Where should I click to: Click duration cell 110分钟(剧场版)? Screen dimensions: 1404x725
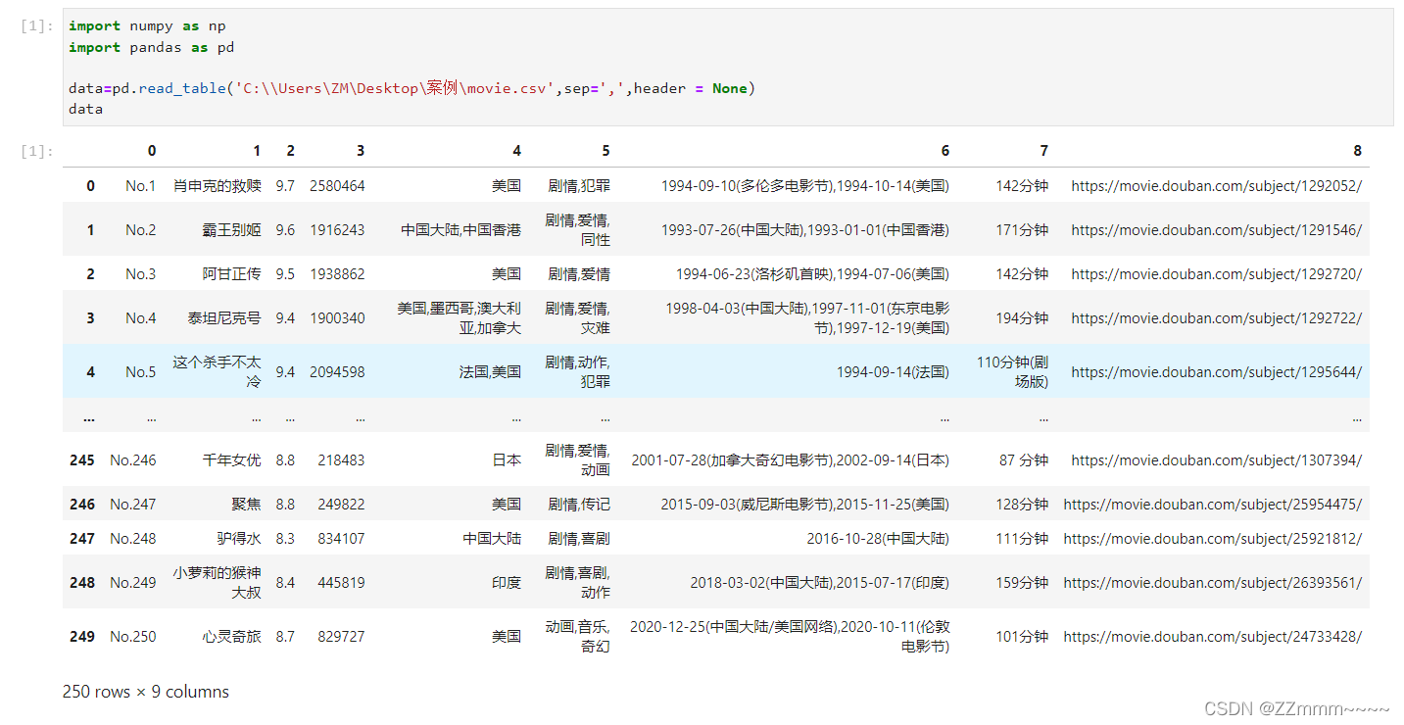1012,371
